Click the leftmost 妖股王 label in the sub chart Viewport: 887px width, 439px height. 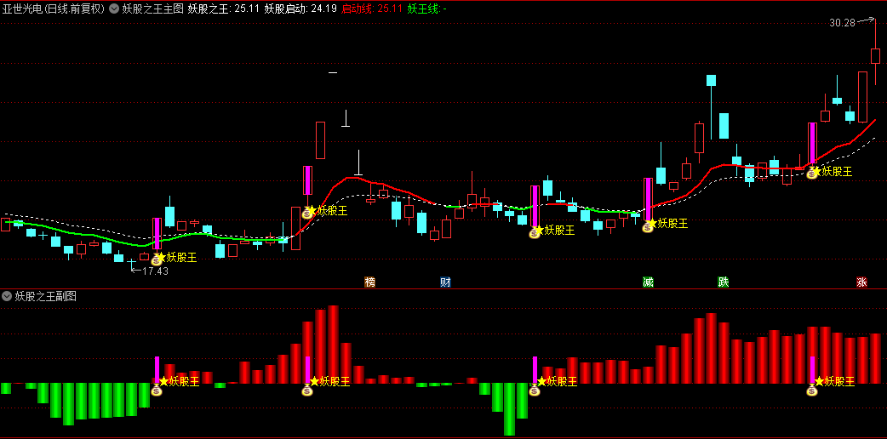click(184, 381)
